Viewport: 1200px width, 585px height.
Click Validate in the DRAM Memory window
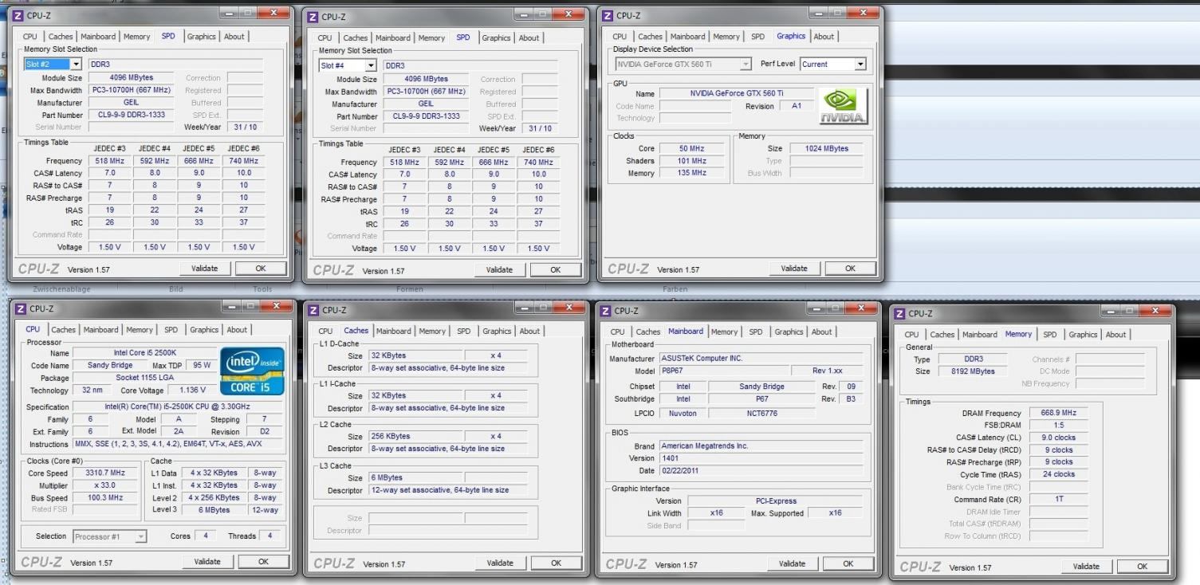(1086, 567)
